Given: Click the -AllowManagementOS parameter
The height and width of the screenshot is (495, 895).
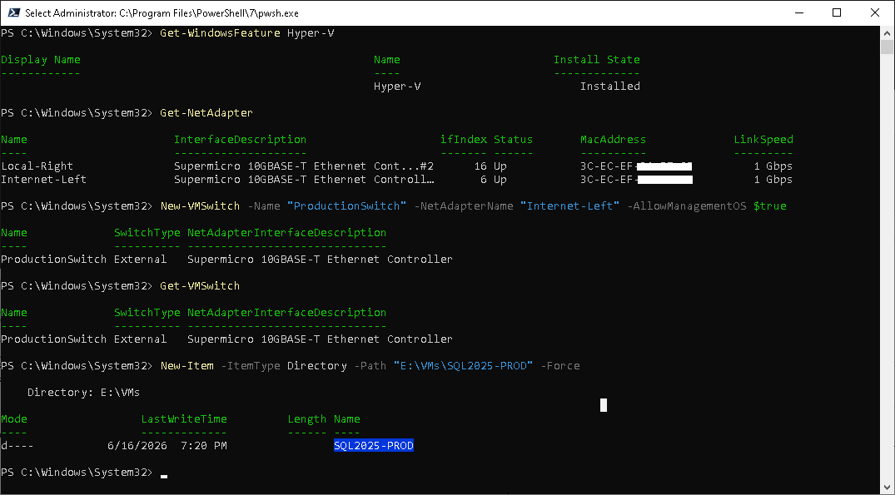Looking at the screenshot, I should pyautogui.click(x=687, y=205).
